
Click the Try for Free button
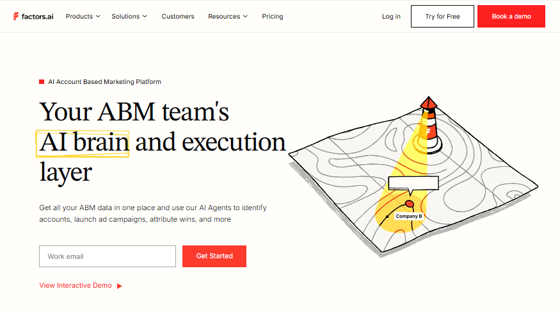442,17
